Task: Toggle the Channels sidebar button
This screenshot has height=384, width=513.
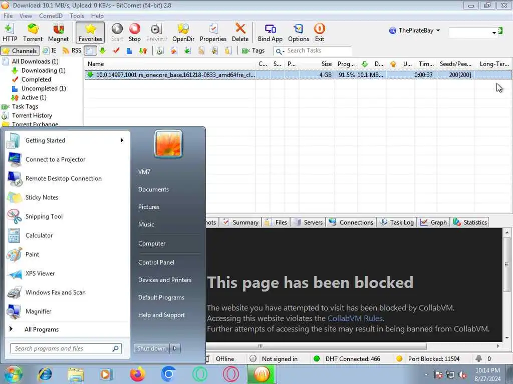Action: (20, 50)
